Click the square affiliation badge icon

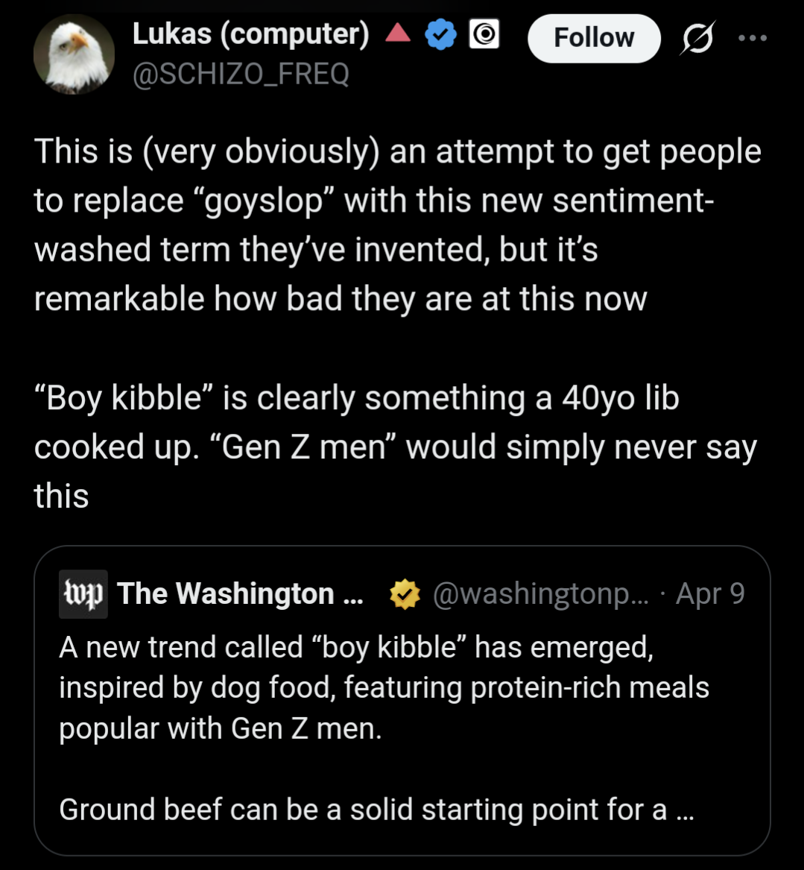tap(484, 35)
